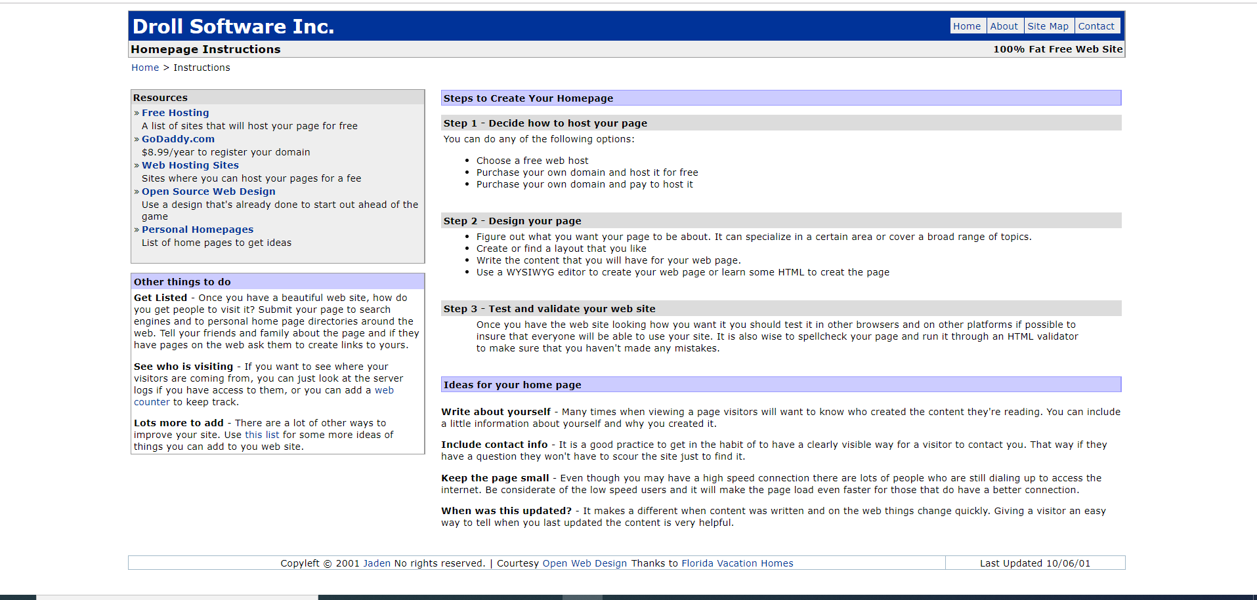Image resolution: width=1257 pixels, height=600 pixels.
Task: Click the 'Other things to do' header
Action: point(182,282)
